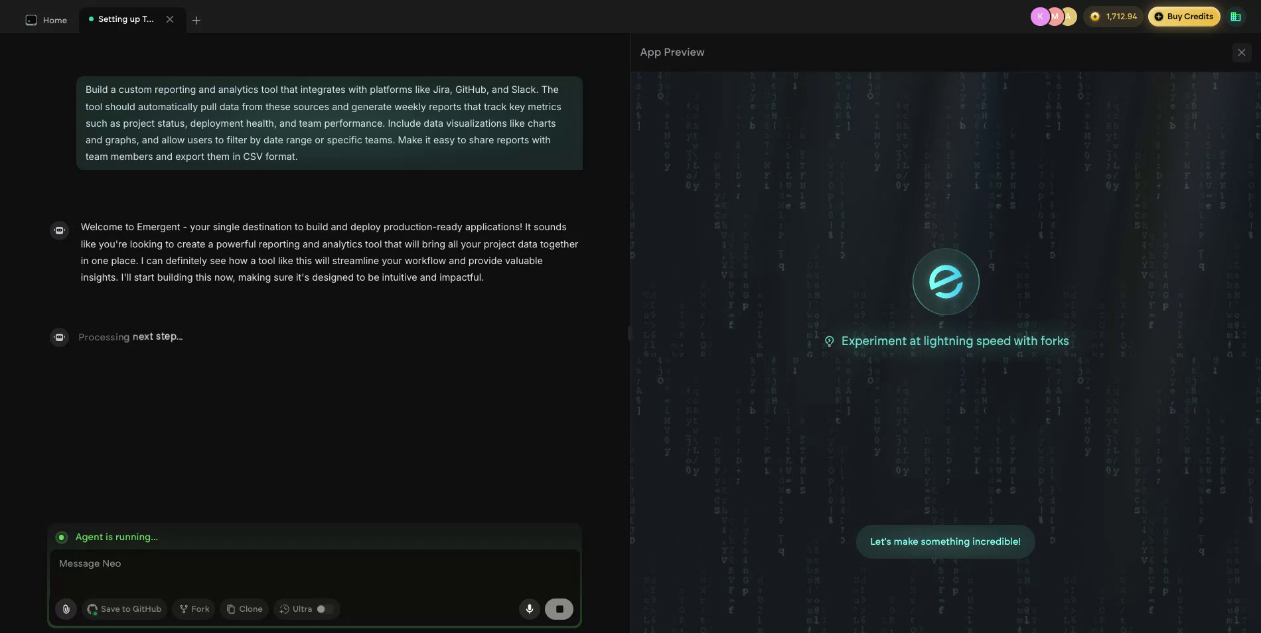This screenshot has height=633, width=1261.
Task: Stop the running agent with the stop button
Action: tap(559, 609)
